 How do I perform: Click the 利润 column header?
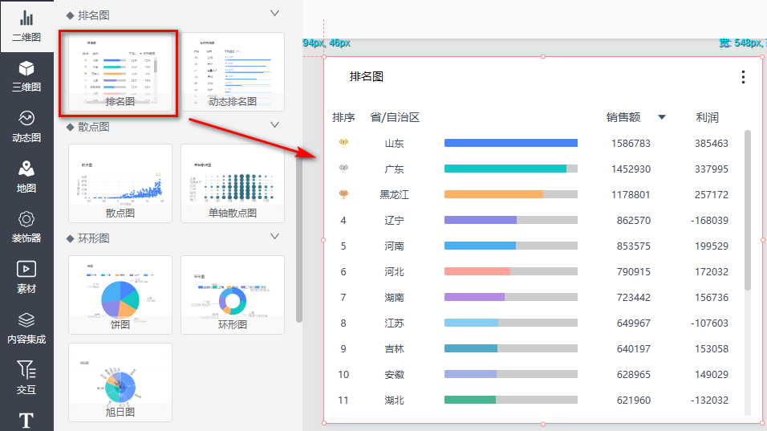[707, 118]
